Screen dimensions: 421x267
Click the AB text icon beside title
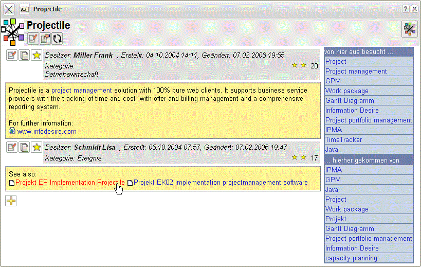(25, 9)
